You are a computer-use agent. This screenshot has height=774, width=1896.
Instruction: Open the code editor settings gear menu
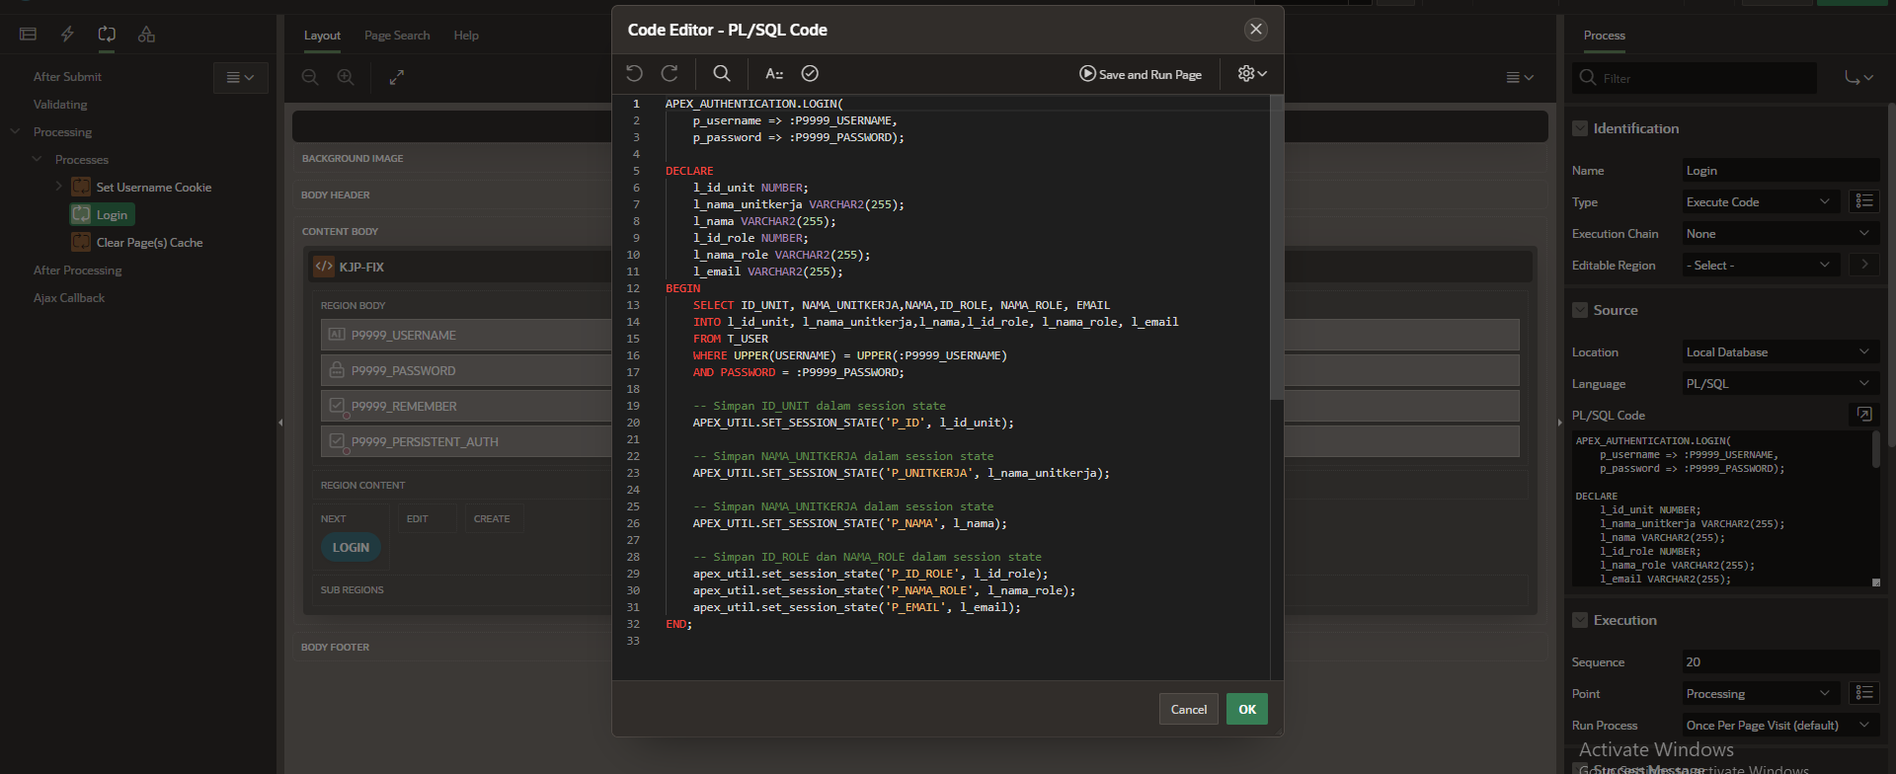coord(1252,73)
